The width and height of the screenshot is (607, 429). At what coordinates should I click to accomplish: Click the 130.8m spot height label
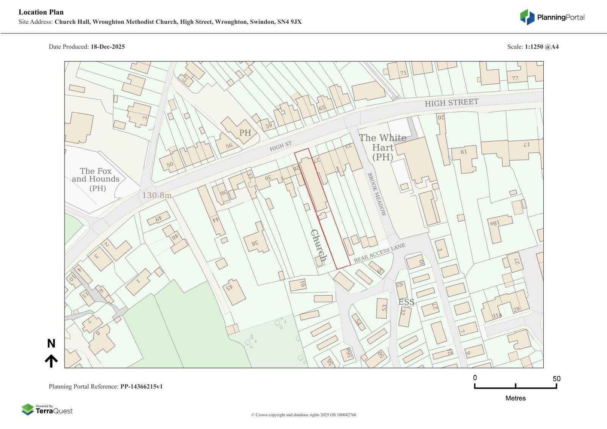[157, 195]
